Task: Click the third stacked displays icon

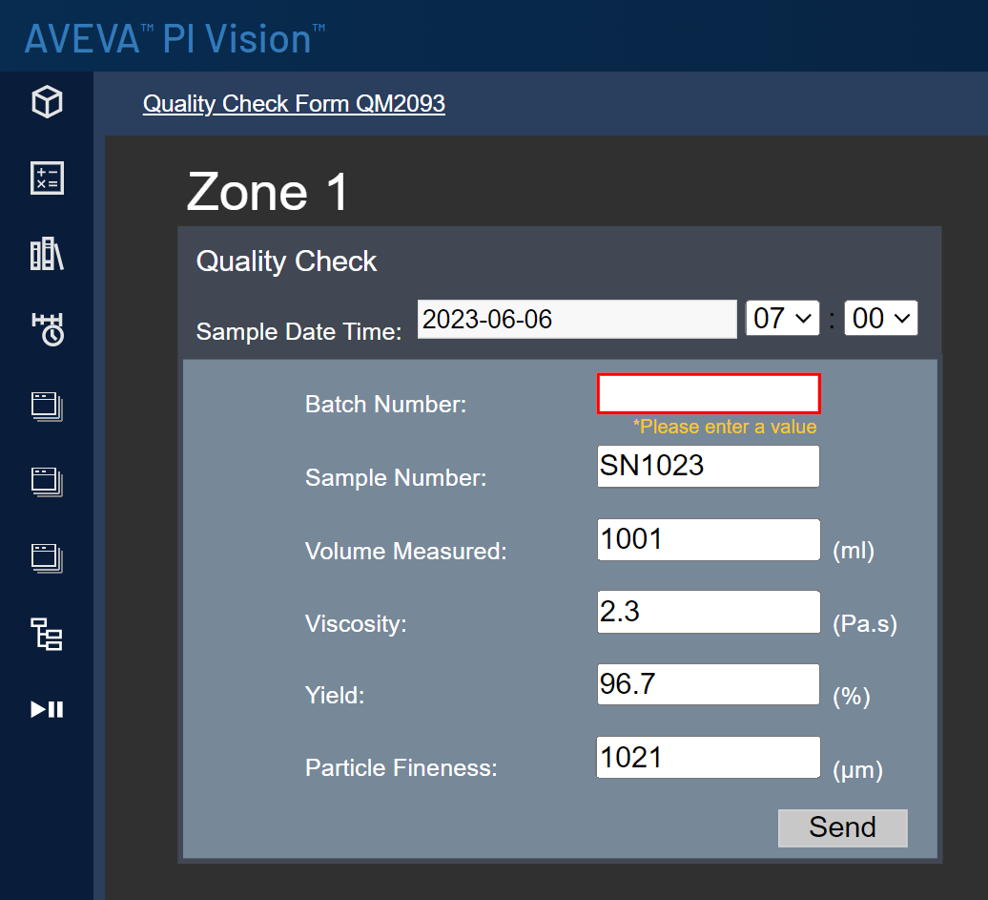Action: coord(46,558)
